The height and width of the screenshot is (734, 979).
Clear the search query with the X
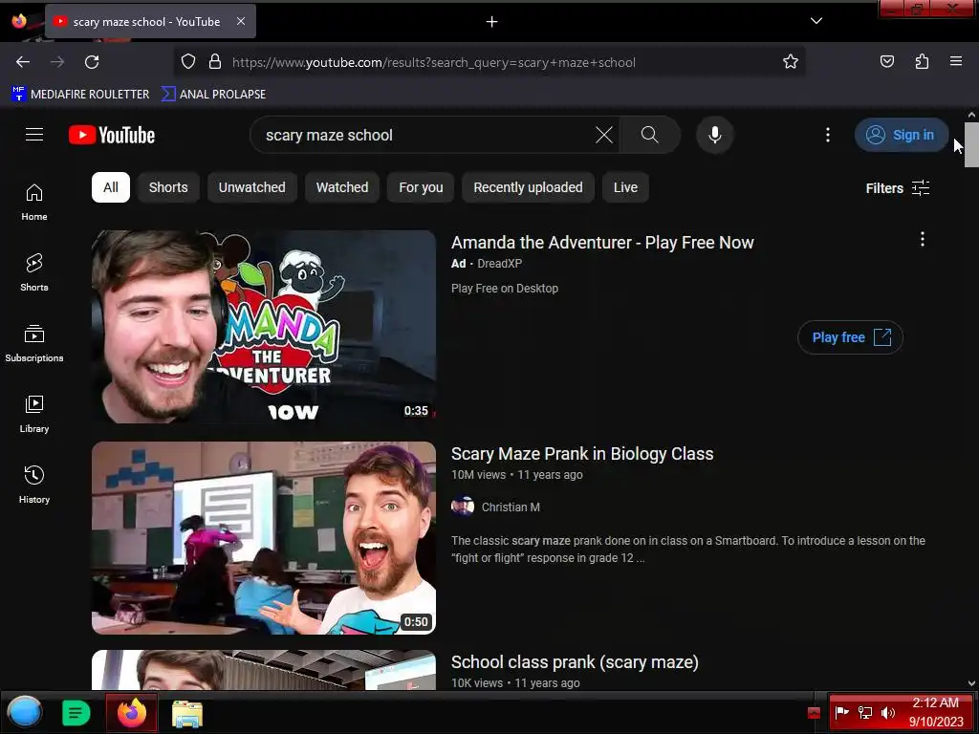[x=604, y=135]
